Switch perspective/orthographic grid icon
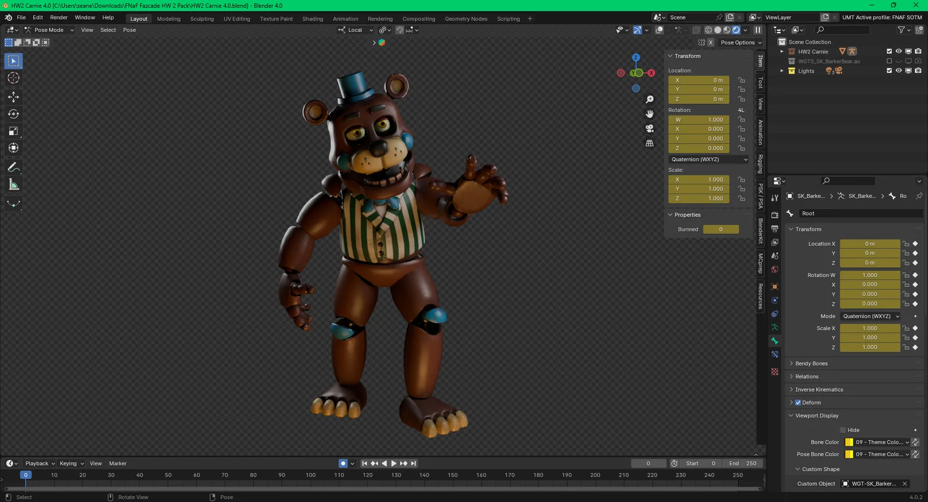 650,143
